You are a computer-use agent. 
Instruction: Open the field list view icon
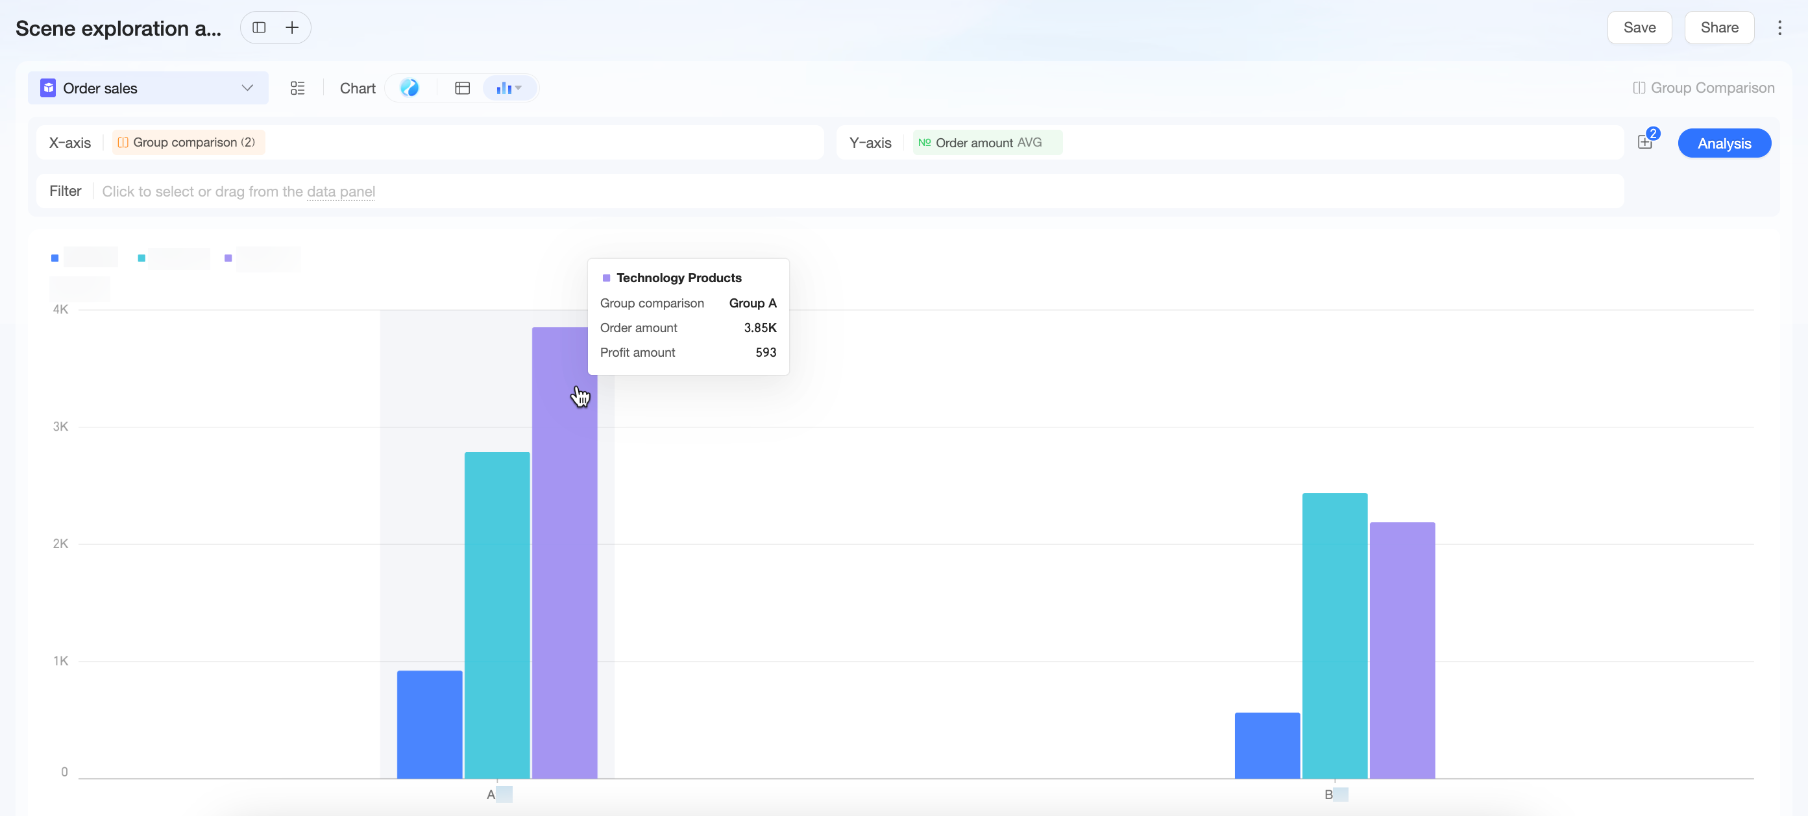[298, 88]
